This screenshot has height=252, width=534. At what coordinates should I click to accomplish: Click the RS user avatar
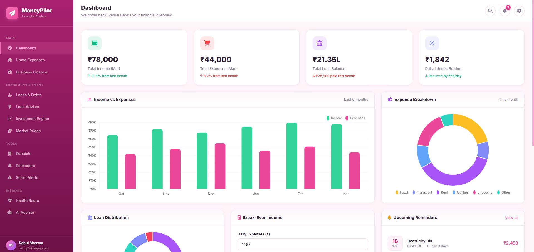tap(11, 245)
